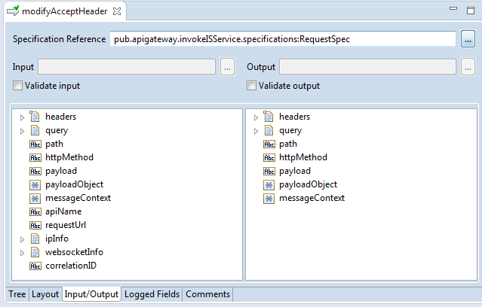
Task: Click the headers document icon in output tree
Action: (x=269, y=117)
